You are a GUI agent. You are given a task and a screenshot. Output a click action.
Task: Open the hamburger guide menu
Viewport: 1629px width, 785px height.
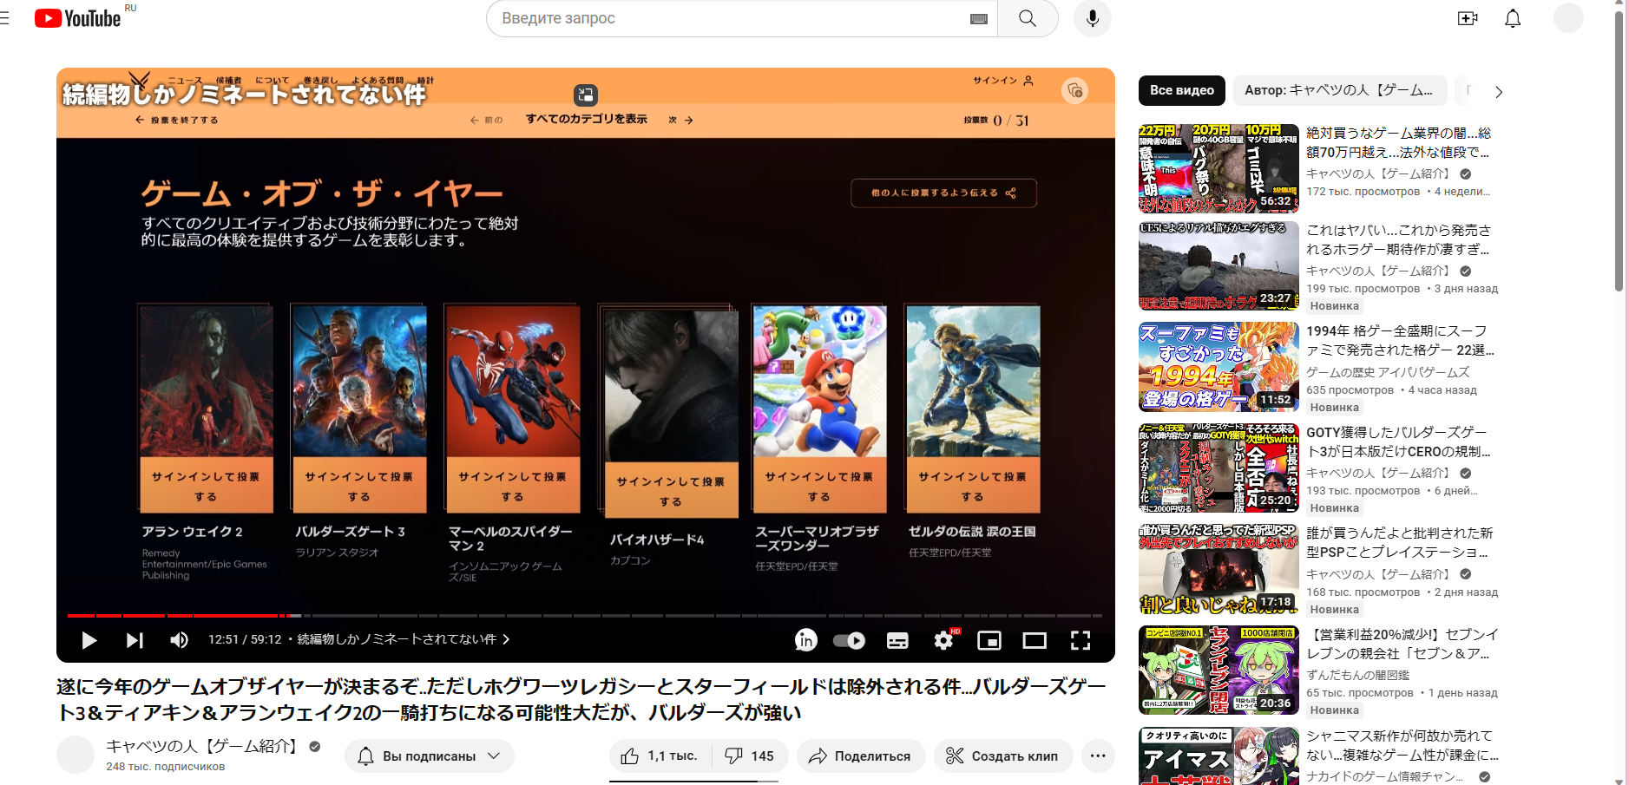click(x=4, y=18)
